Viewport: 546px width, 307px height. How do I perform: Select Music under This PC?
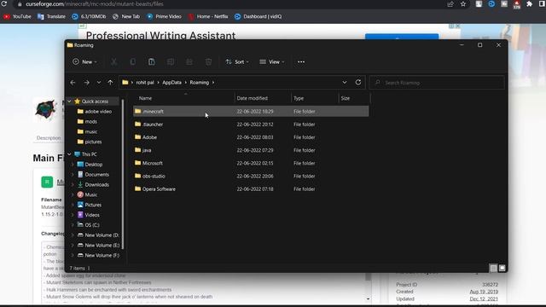[x=87, y=194]
